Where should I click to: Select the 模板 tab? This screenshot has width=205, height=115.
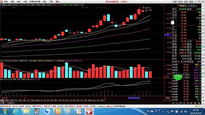pyautogui.click(x=7, y=100)
